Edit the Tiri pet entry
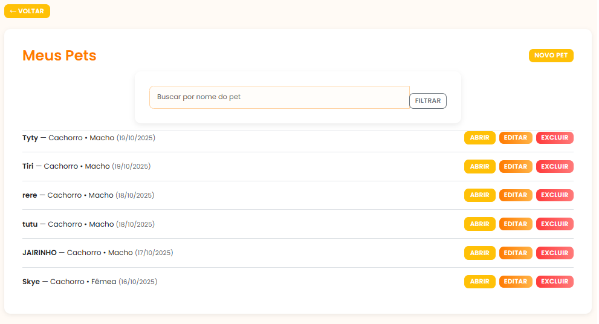The height and width of the screenshot is (324, 599). (516, 166)
